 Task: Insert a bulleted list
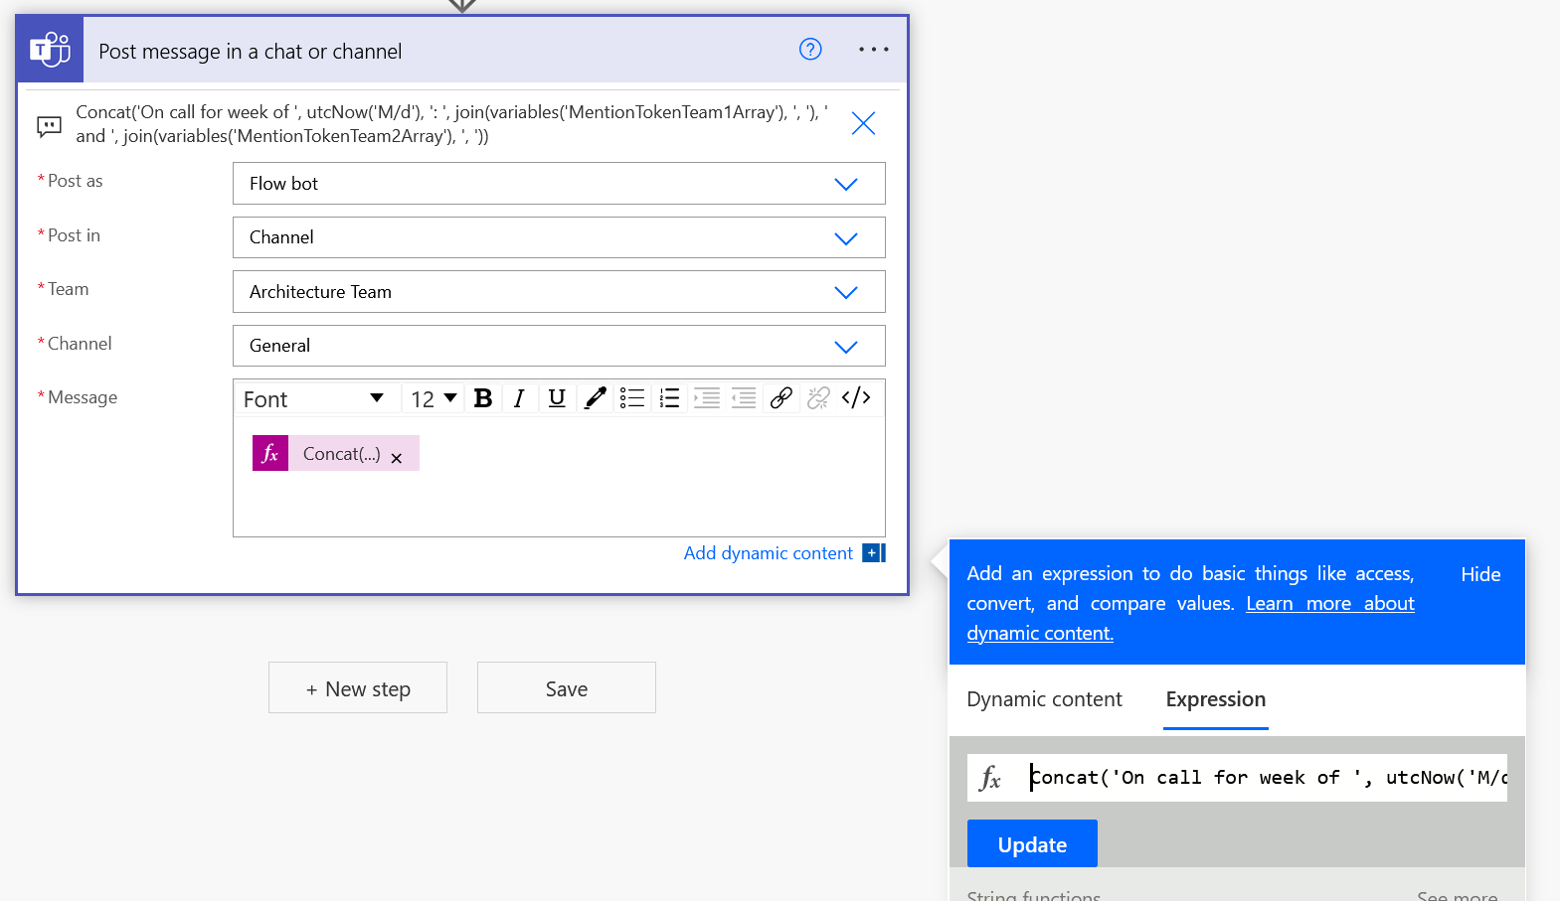coord(632,398)
